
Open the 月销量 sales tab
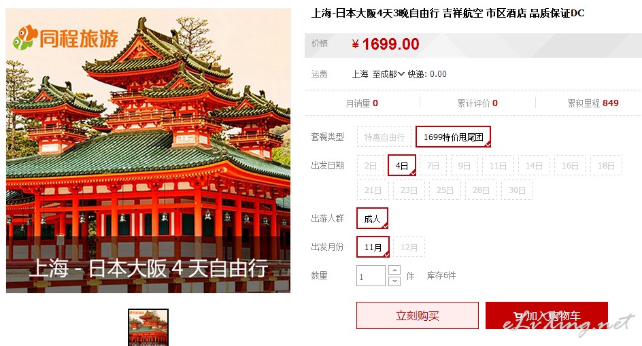[x=362, y=103]
